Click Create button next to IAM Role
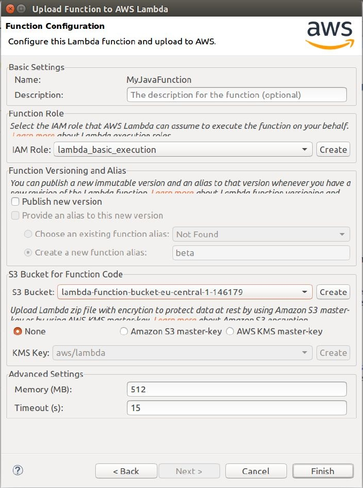 pos(333,150)
